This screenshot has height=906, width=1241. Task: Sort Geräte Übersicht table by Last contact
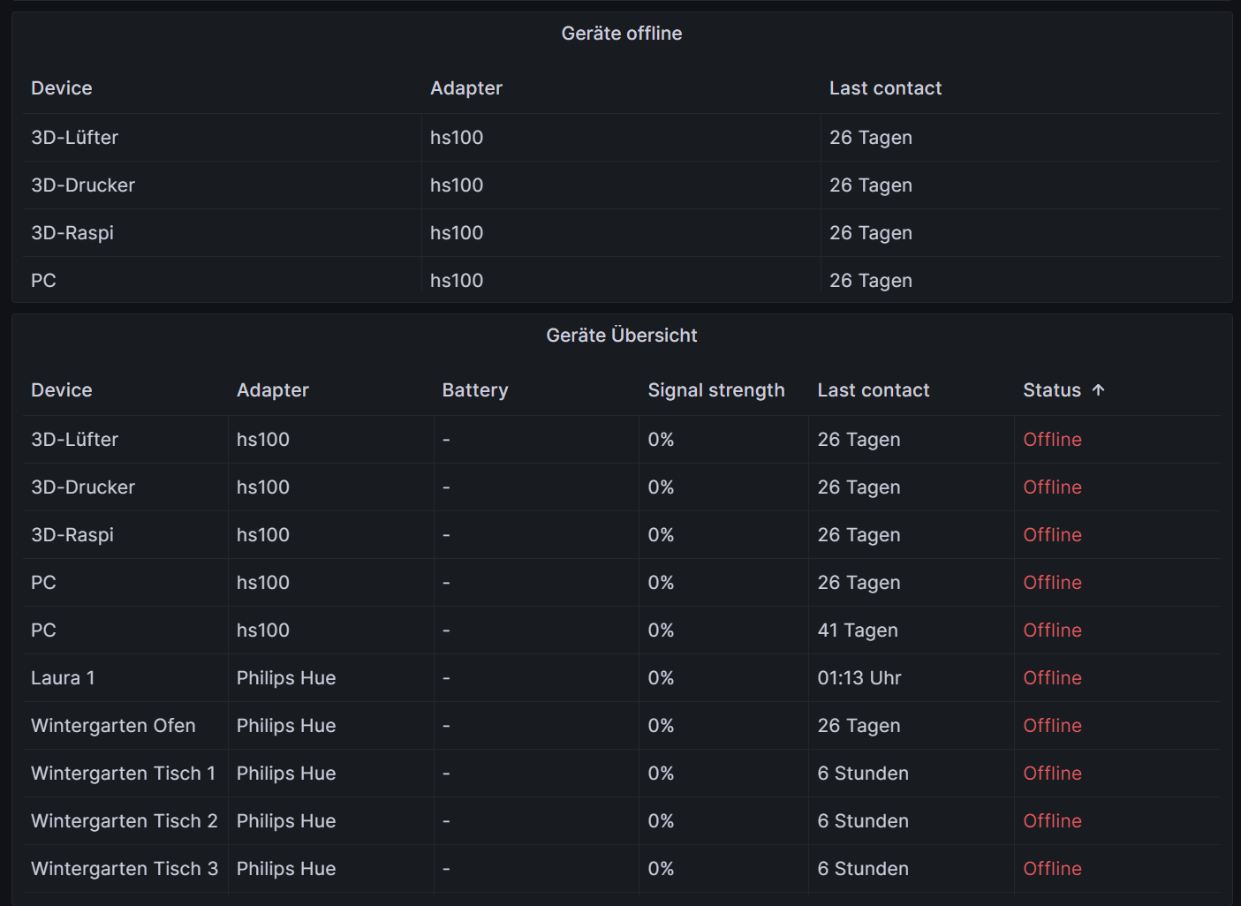click(x=873, y=390)
